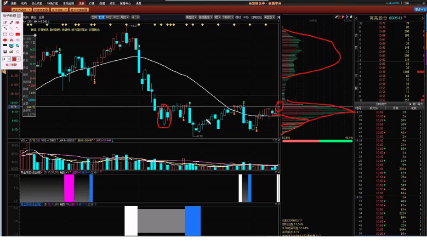The height and width of the screenshot is (249, 427).
Task: Select the hollow ellipse shape tool
Action: pyautogui.click(x=11, y=35)
